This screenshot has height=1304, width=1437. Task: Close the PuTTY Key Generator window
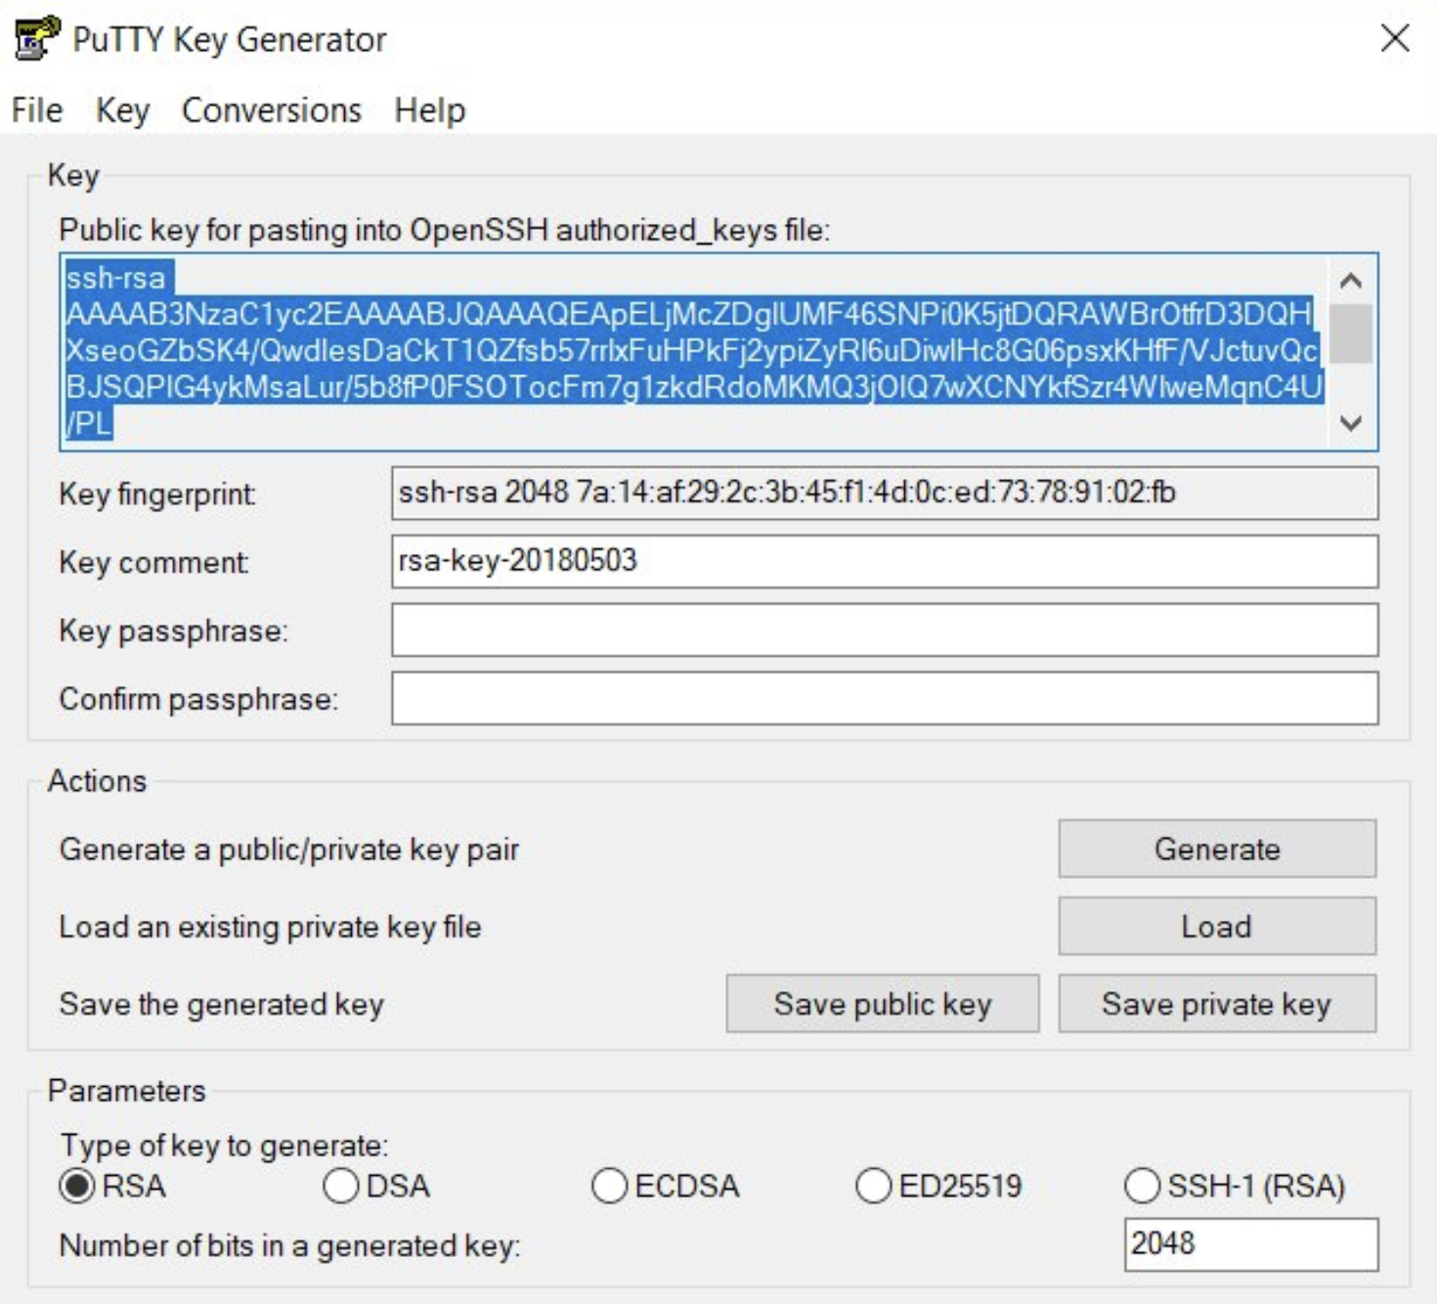[1395, 38]
